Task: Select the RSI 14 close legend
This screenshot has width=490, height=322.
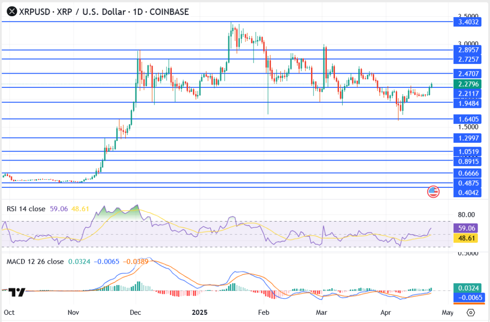Action: click(26, 209)
